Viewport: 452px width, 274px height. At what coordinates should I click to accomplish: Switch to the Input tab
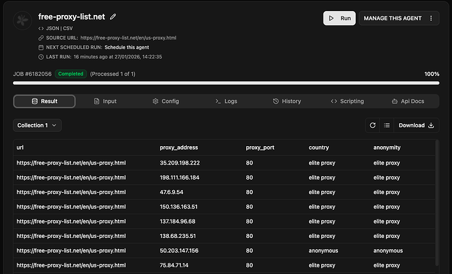click(105, 101)
